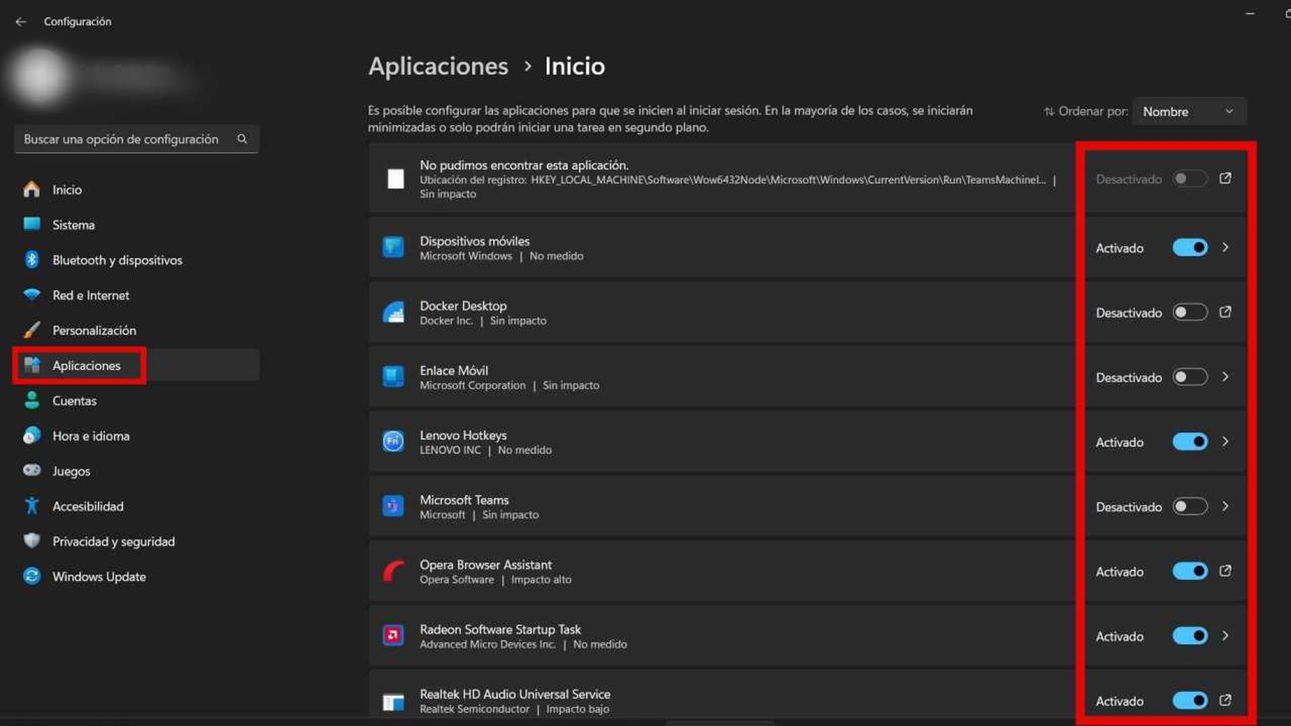Click the Enlace Móvil app icon
1291x726 pixels.
click(x=392, y=377)
